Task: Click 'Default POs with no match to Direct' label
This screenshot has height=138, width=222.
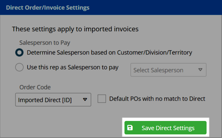Action: tap(157, 99)
